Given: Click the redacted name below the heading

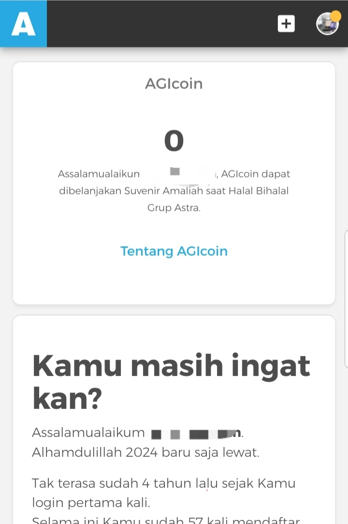Looking at the screenshot, I should tap(196, 434).
